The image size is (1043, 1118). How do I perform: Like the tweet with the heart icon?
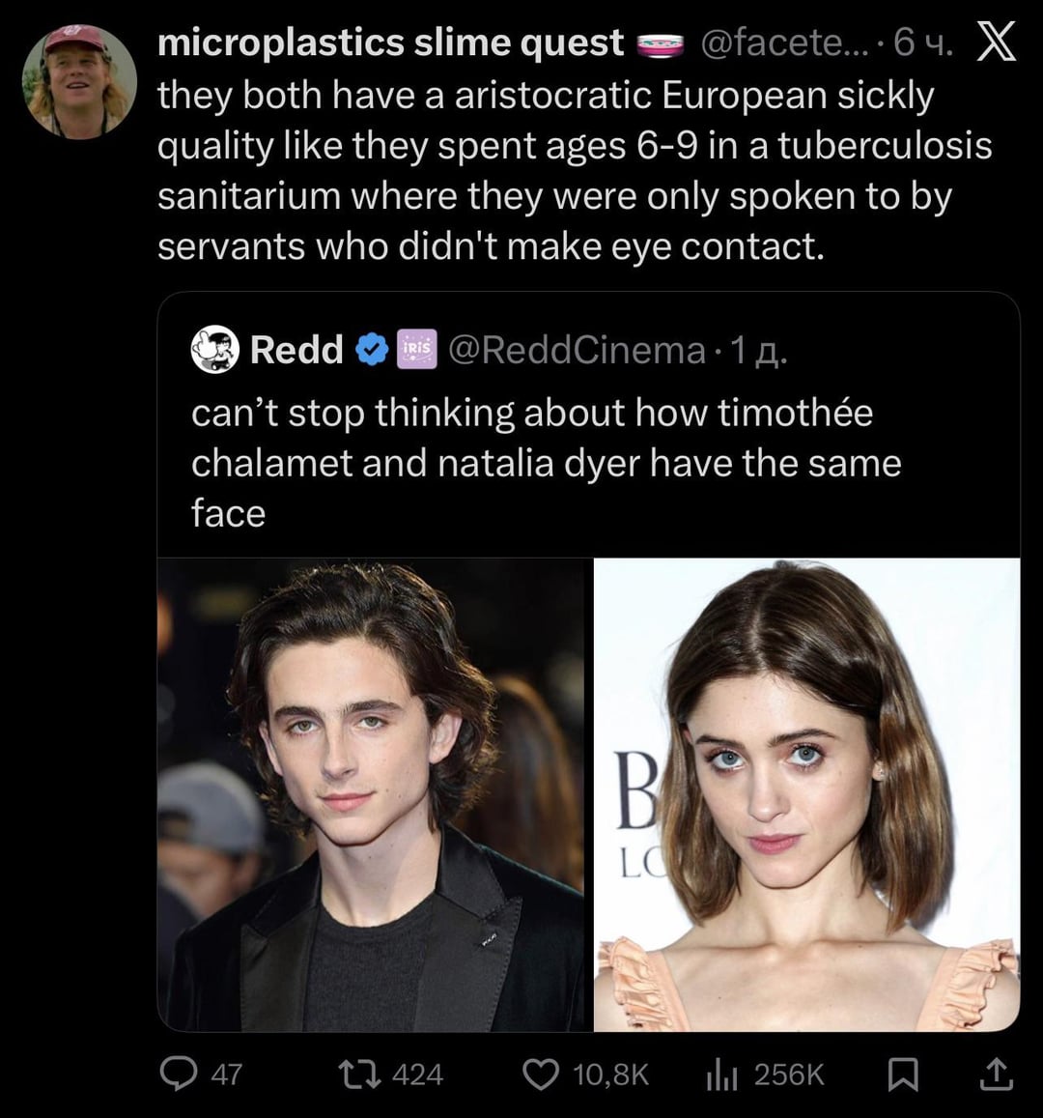(x=540, y=1074)
